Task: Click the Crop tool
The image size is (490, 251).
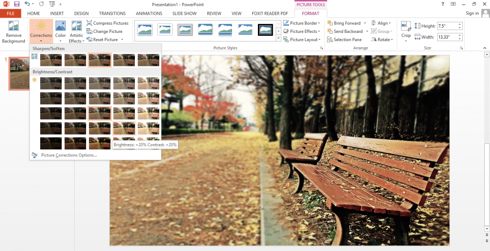Action: click(406, 31)
